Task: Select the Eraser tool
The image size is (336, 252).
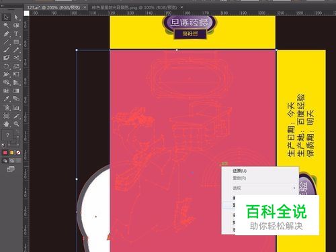Action: (6, 58)
